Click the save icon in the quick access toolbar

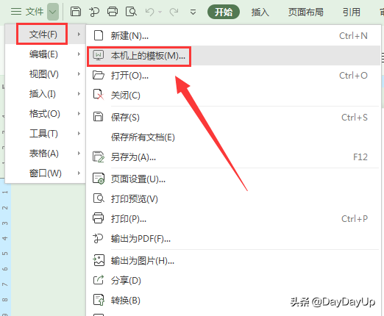(x=76, y=12)
